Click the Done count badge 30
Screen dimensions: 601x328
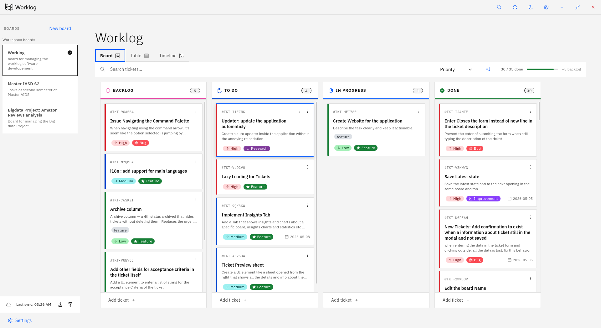pos(529,91)
